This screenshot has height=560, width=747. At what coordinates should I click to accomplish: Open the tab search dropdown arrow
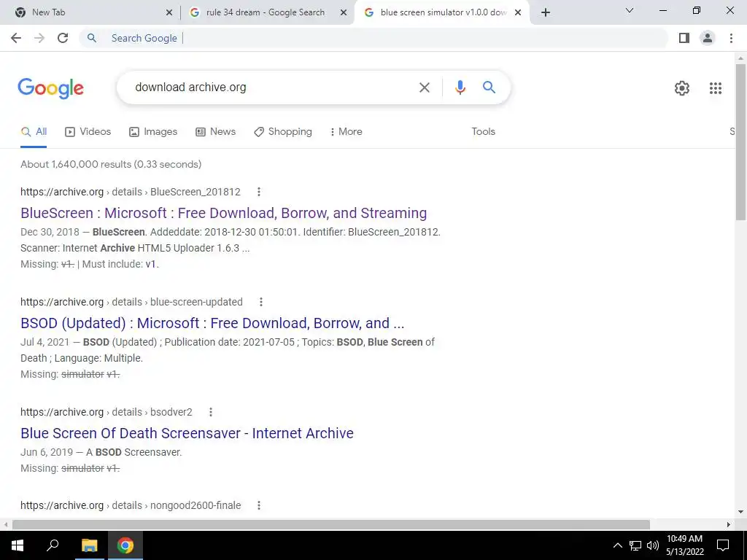tap(630, 10)
